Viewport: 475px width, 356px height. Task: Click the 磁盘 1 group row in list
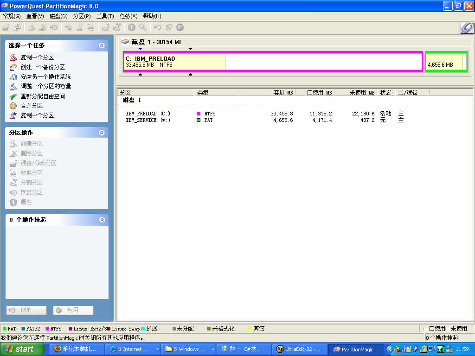[132, 100]
